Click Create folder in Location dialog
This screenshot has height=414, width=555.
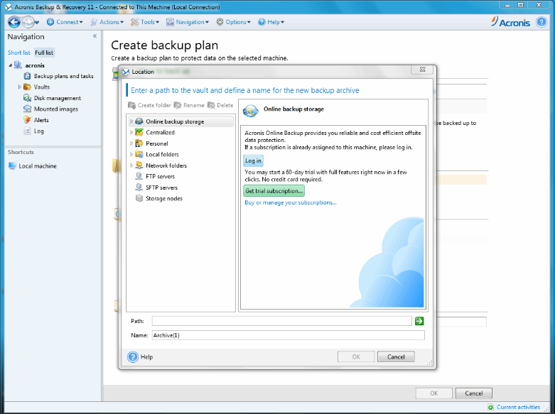click(149, 105)
